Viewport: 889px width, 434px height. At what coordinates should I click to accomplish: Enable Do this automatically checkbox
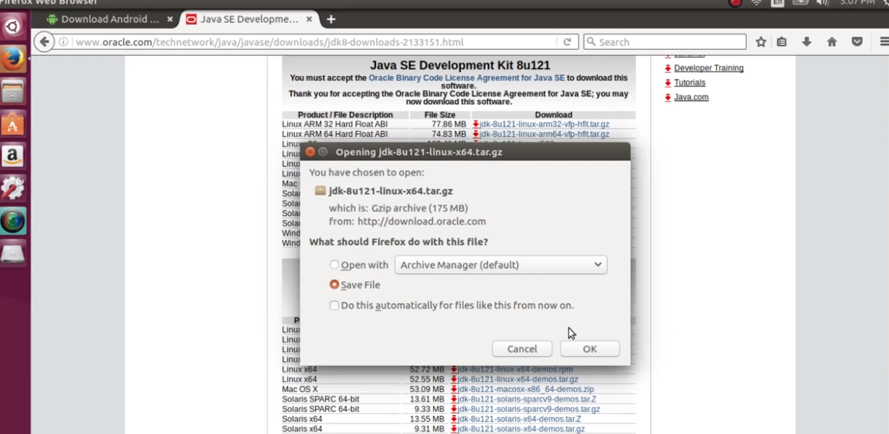click(x=334, y=306)
